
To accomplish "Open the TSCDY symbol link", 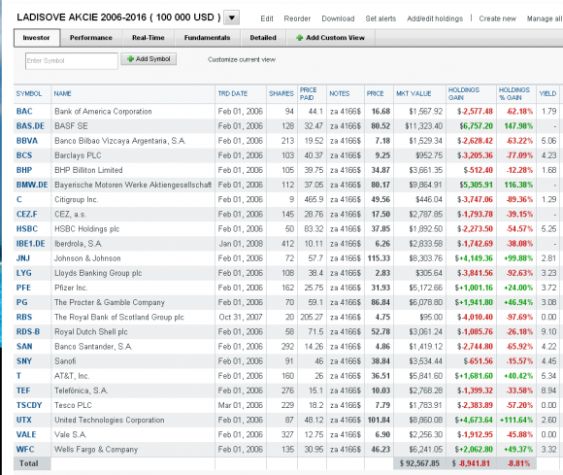I will pos(29,406).
